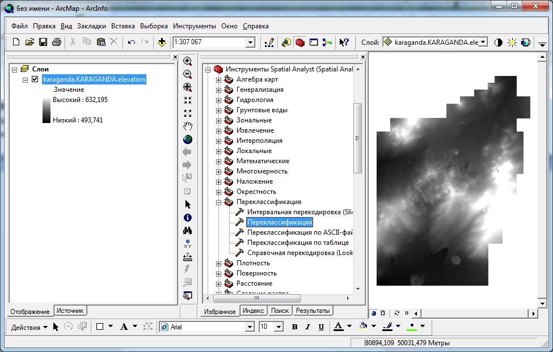This screenshot has height=352, width=553.
Task: Launch ArcCatalog from toolbar icon
Action: pyautogui.click(x=286, y=43)
